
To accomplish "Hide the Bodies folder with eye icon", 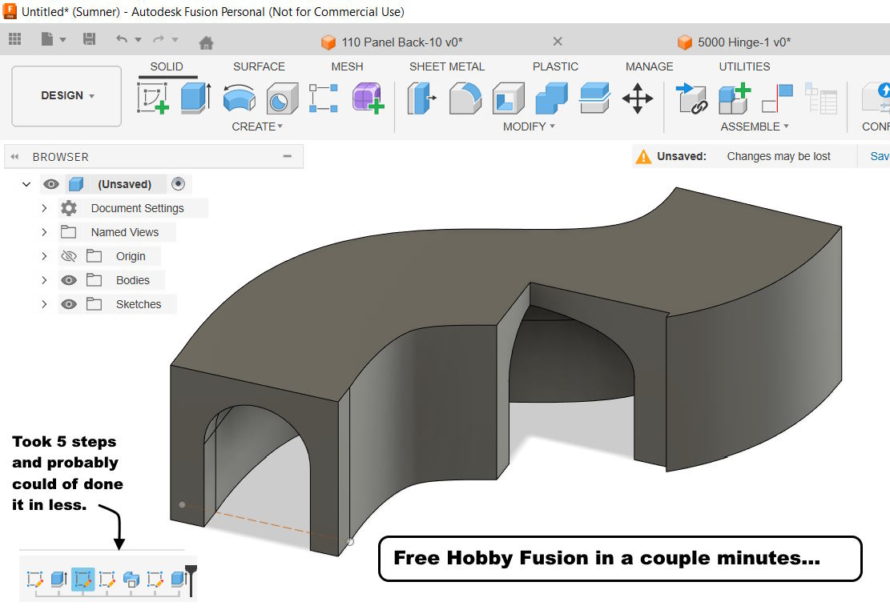I will click(x=69, y=280).
